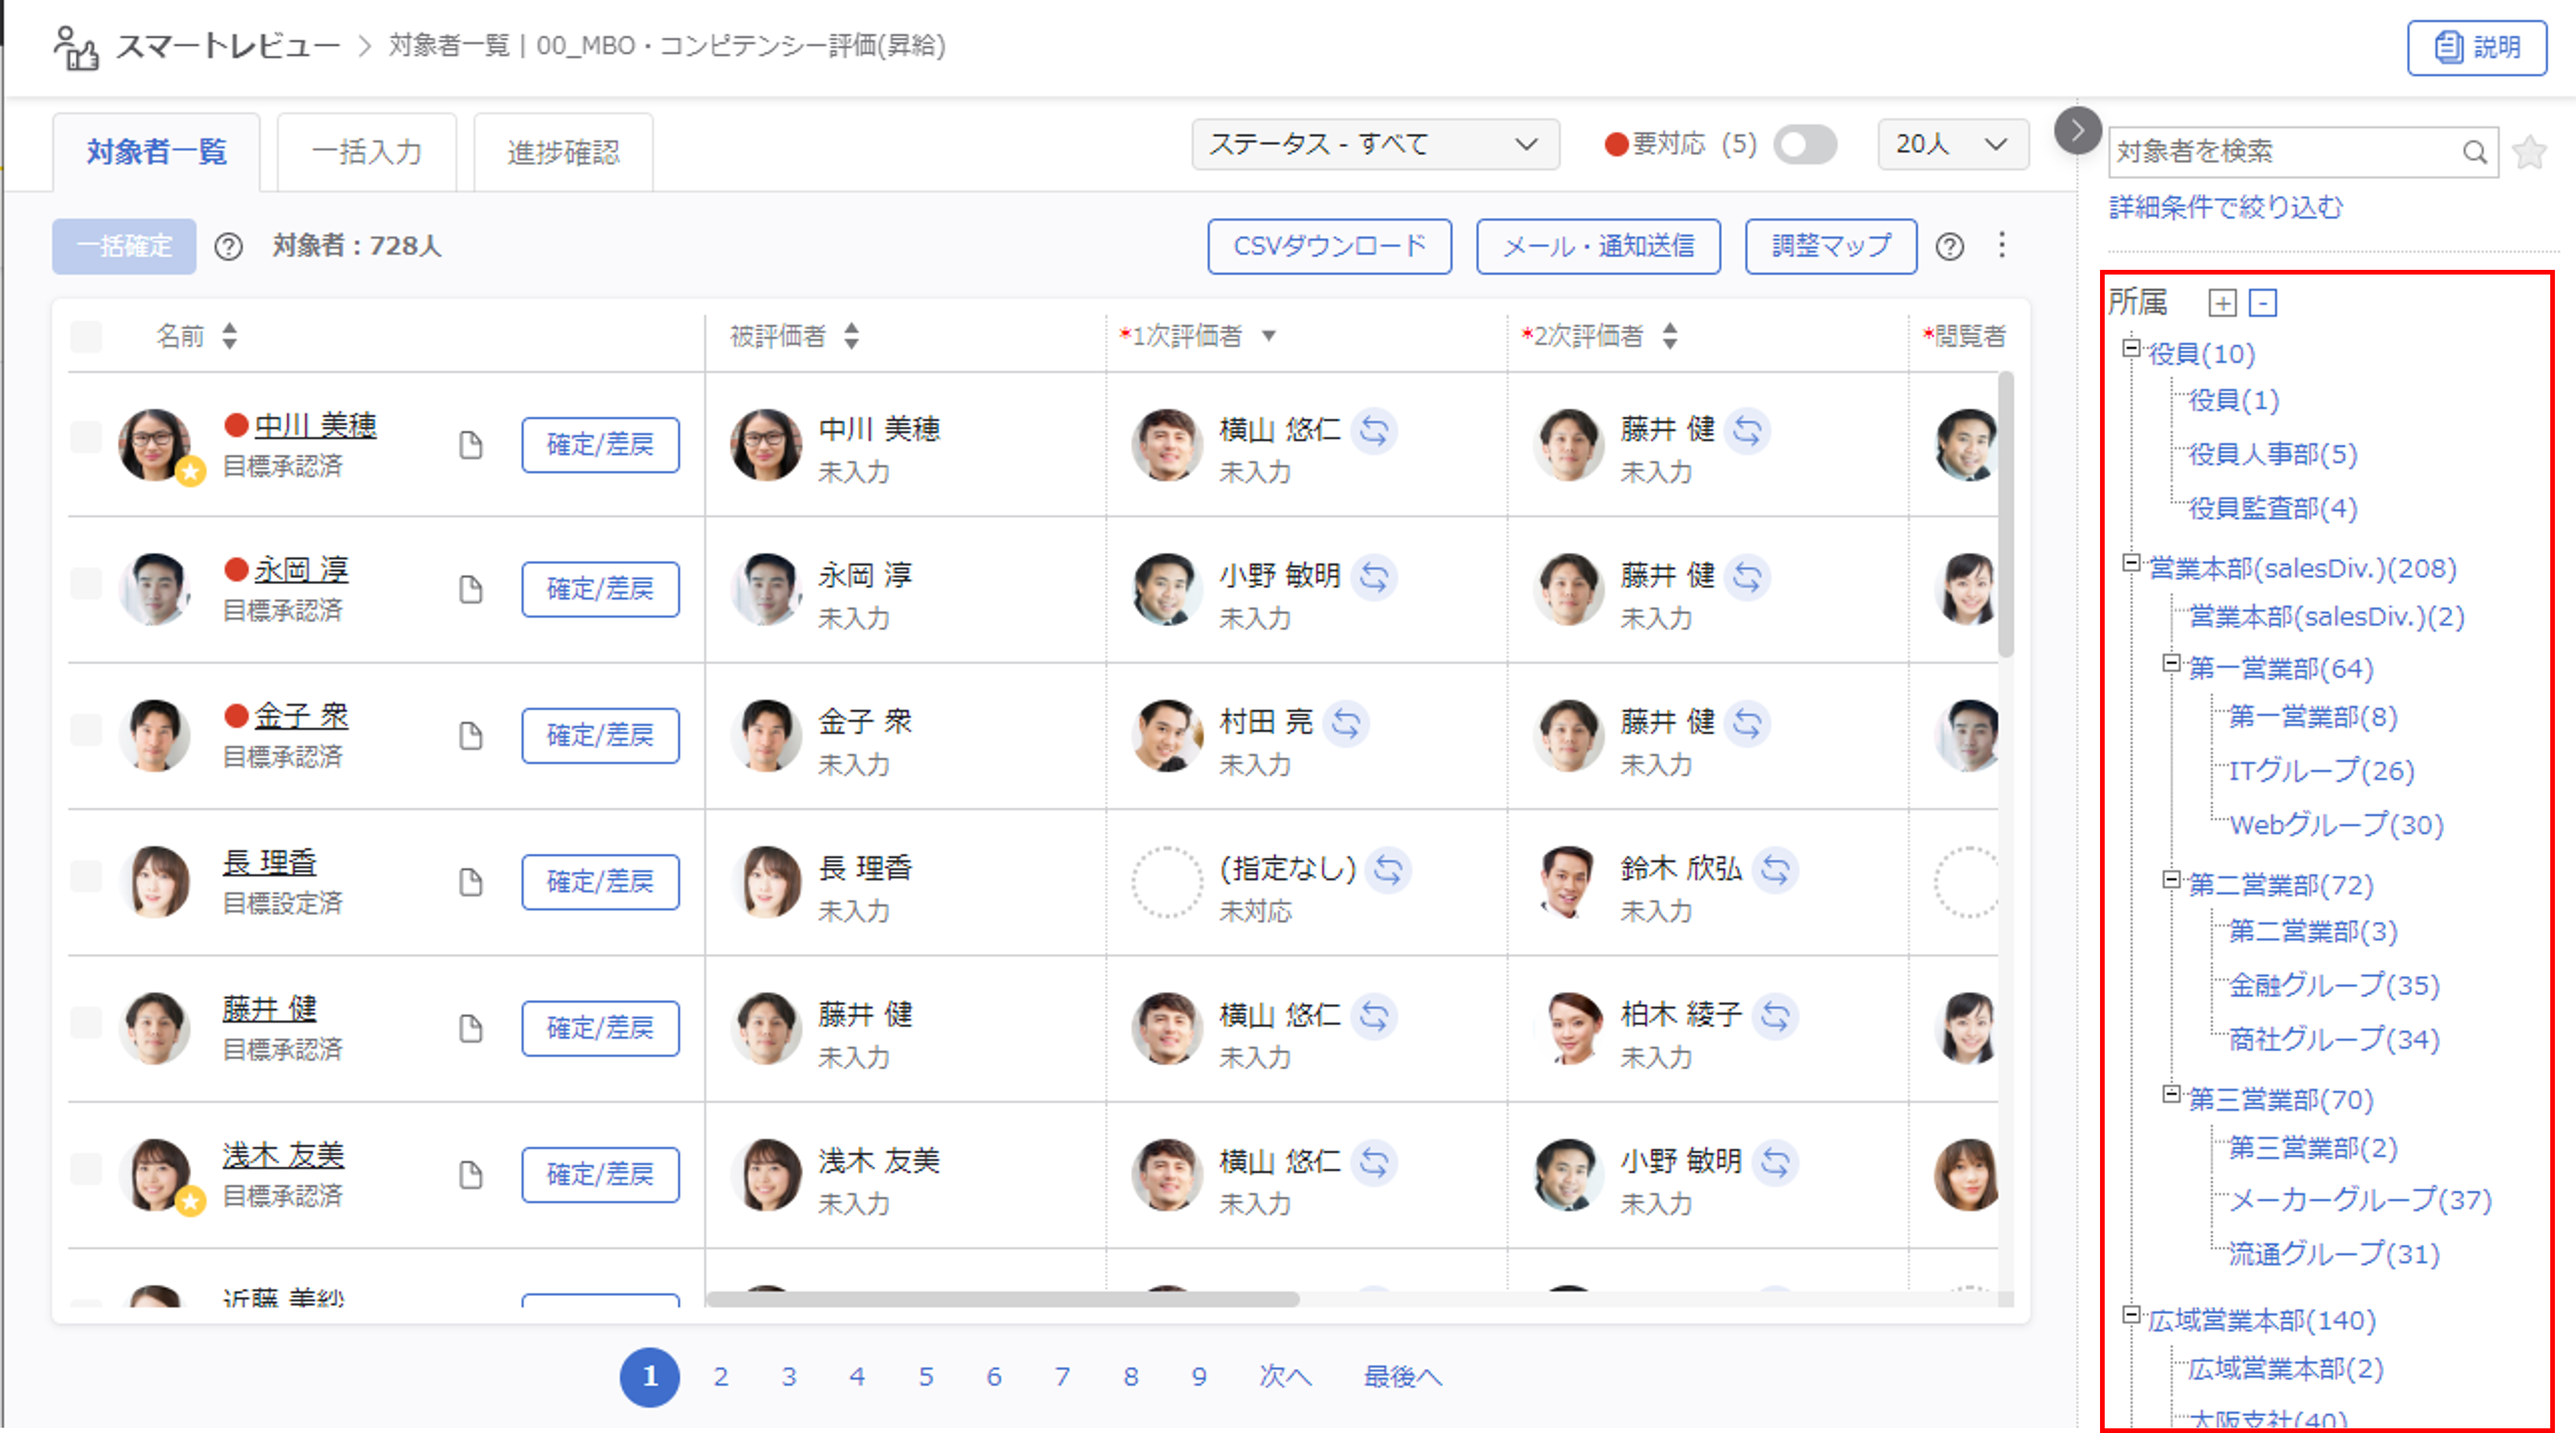Screen dimensions: 2576x1433
Task: Click the 詳細条件で絞り込む link
Action: click(2225, 207)
